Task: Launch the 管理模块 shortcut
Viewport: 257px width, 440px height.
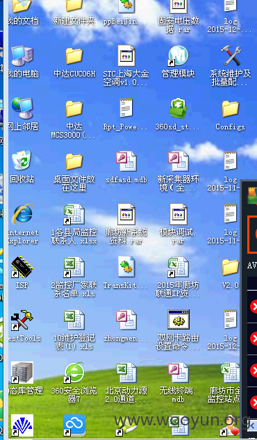Action: (179, 56)
